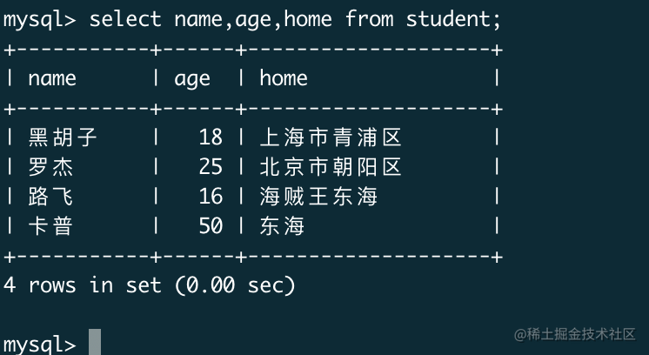This screenshot has height=355, width=649.
Task: Click the 'student;' table name in the query
Action: [453, 19]
